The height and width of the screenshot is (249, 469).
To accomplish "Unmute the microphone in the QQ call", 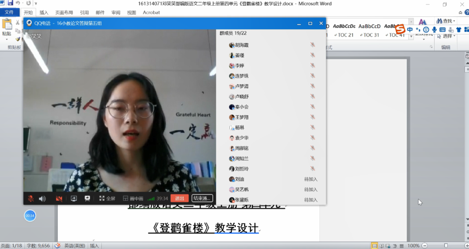I will [x=31, y=199].
